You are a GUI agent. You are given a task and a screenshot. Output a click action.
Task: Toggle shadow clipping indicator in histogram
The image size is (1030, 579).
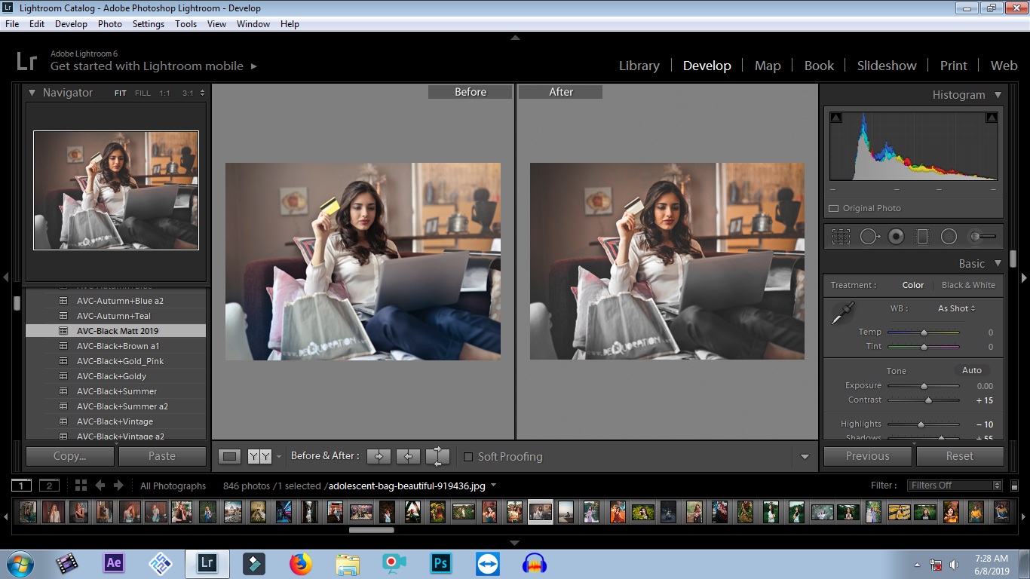(835, 118)
